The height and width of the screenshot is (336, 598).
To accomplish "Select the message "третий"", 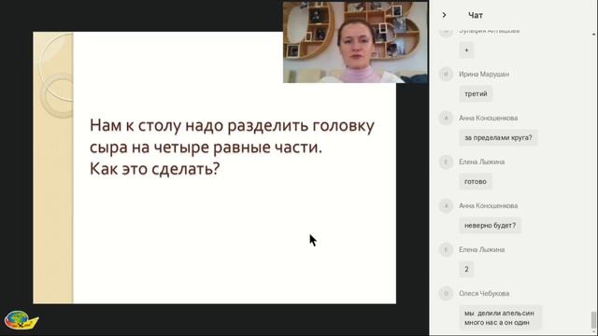I will coord(476,93).
